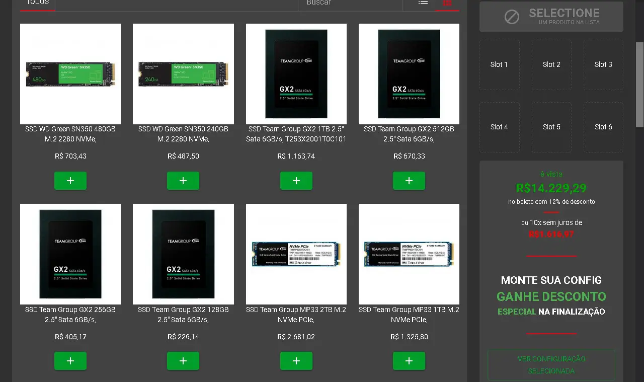Select Slot 2 in configuration panel
The image size is (644, 382).
click(x=551, y=65)
